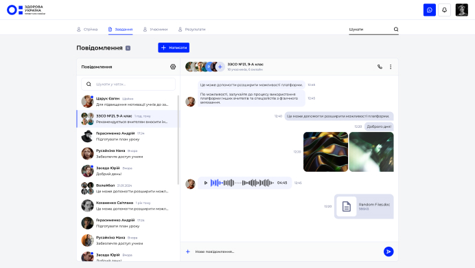Focus the Шукати у чатах search box
Image resolution: width=475 pixels, height=268 pixels.
[x=128, y=85]
